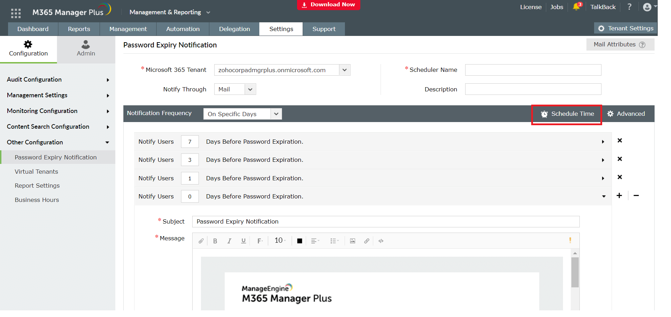Toggle underline formatting in message editor
The image size is (671, 317).
pyautogui.click(x=244, y=241)
